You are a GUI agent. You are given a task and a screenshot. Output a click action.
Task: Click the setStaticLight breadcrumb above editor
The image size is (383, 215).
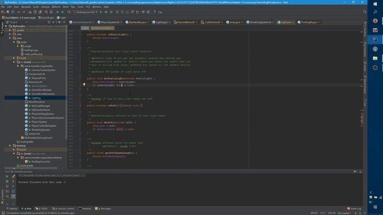tap(102, 28)
